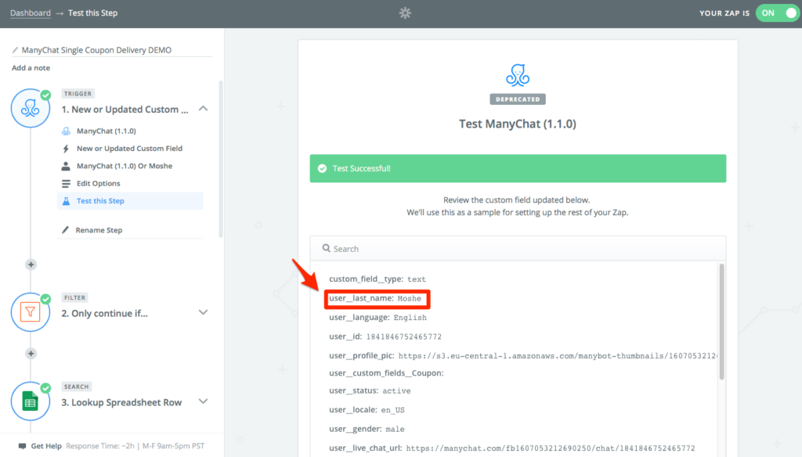Click user__live_chat_url manychat.com link text

551,448
